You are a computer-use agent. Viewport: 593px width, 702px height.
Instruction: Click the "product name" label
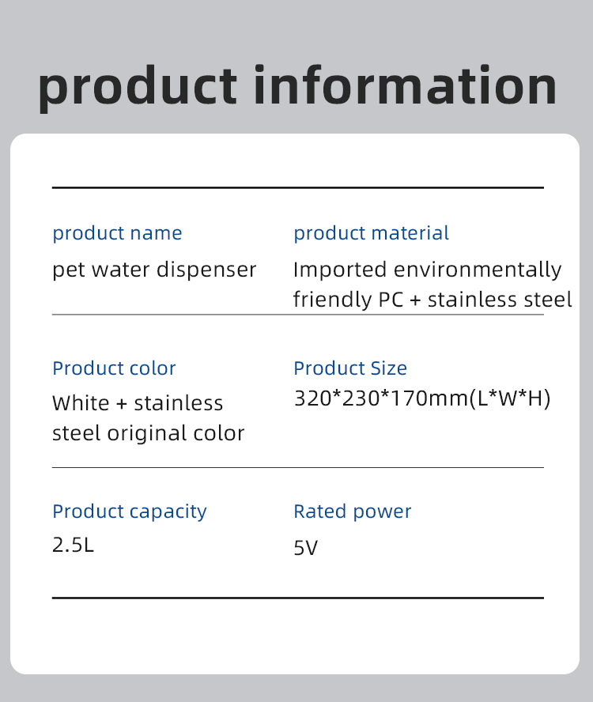click(117, 233)
